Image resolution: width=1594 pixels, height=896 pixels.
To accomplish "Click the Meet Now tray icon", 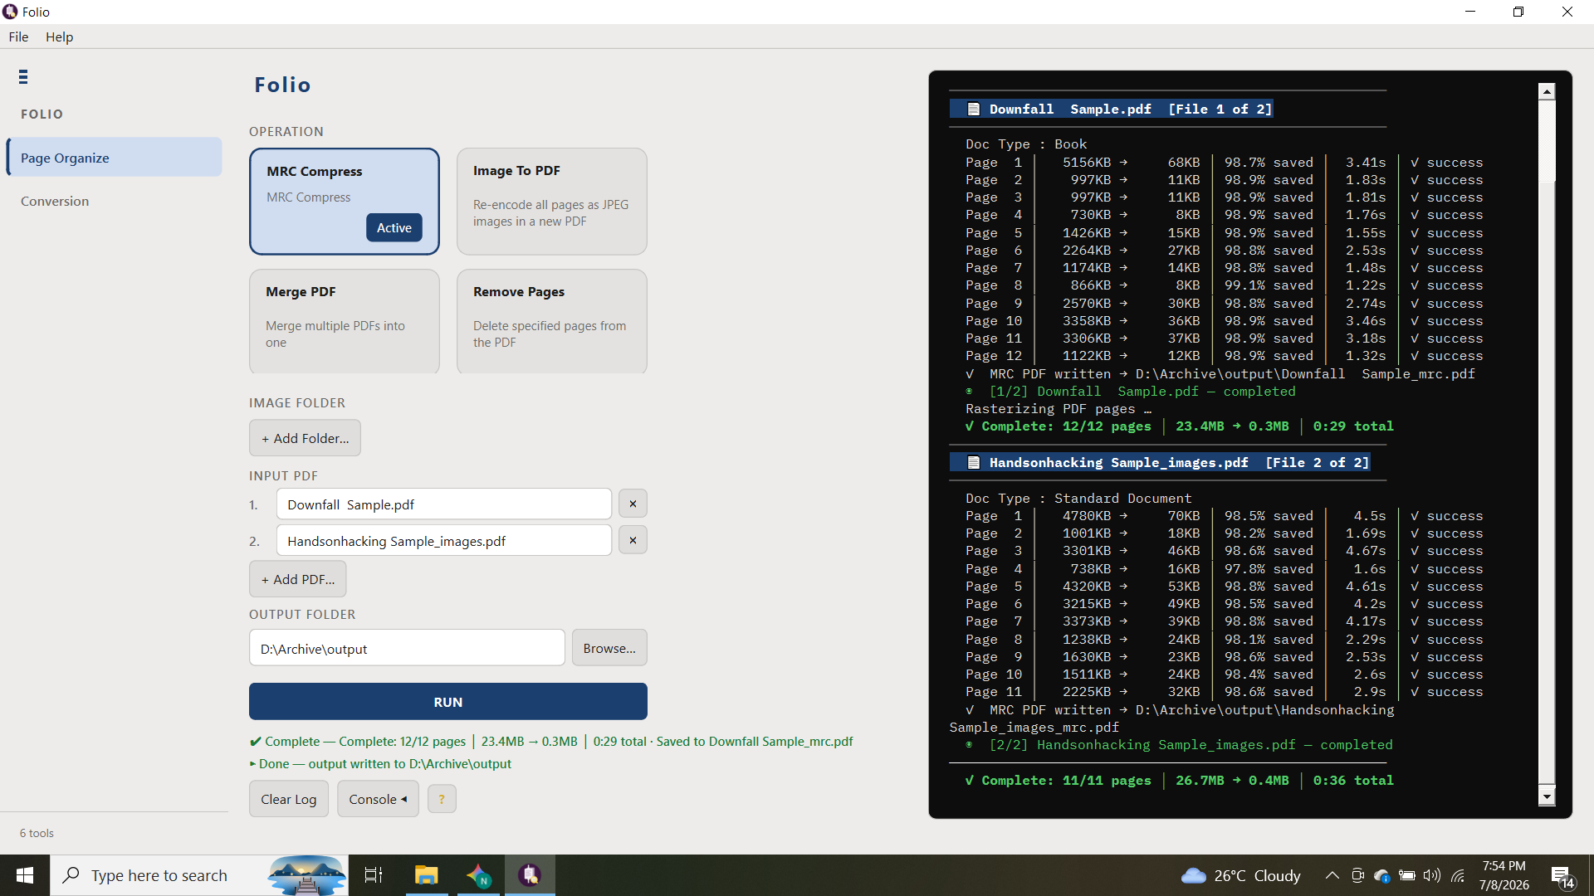I will click(x=1357, y=875).
